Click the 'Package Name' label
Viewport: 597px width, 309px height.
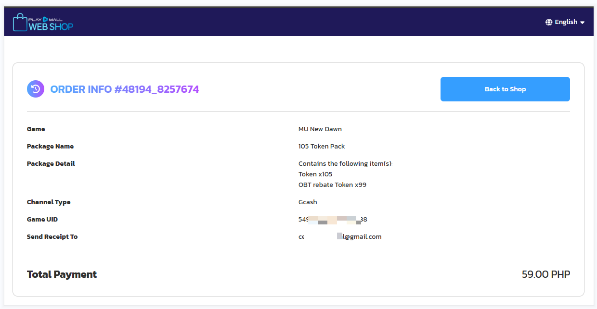(x=50, y=146)
